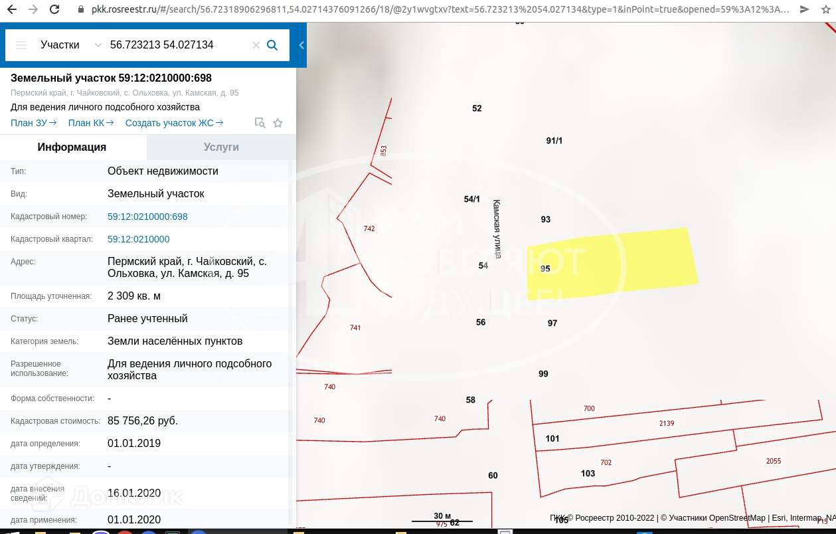Click the share/send icon in address bar
Image resolution: width=836 pixels, height=534 pixels.
[804, 9]
